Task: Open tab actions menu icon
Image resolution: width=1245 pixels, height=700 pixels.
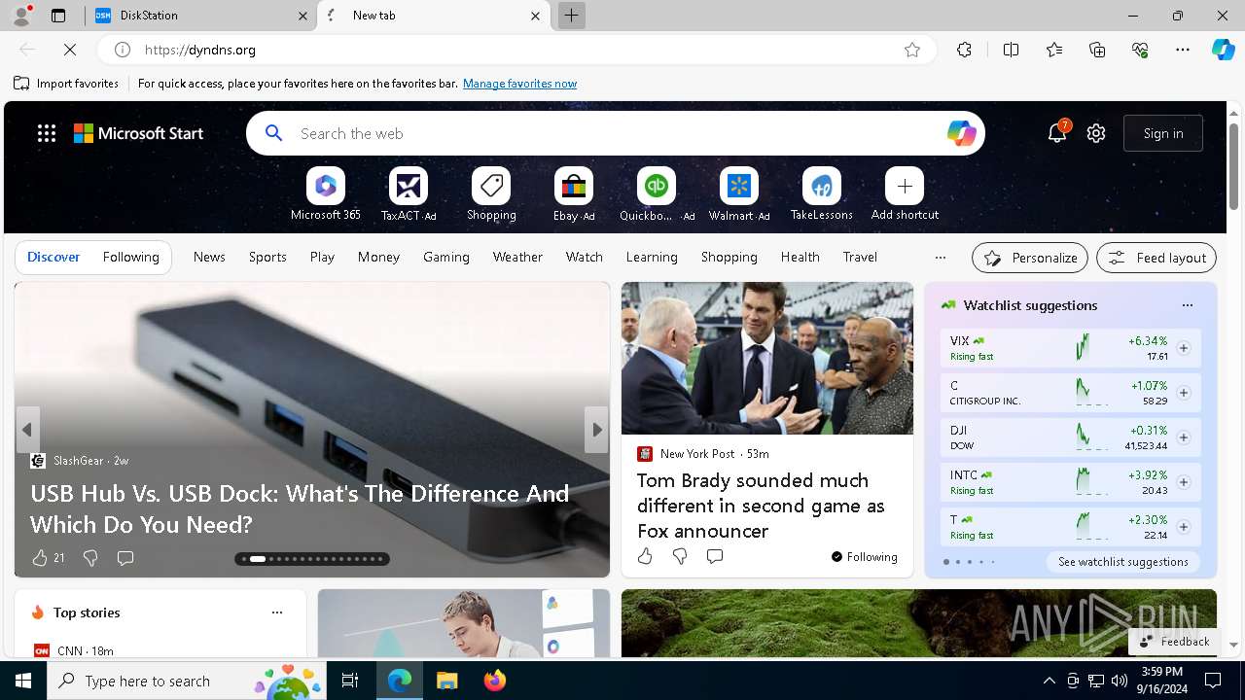Action: tap(58, 16)
